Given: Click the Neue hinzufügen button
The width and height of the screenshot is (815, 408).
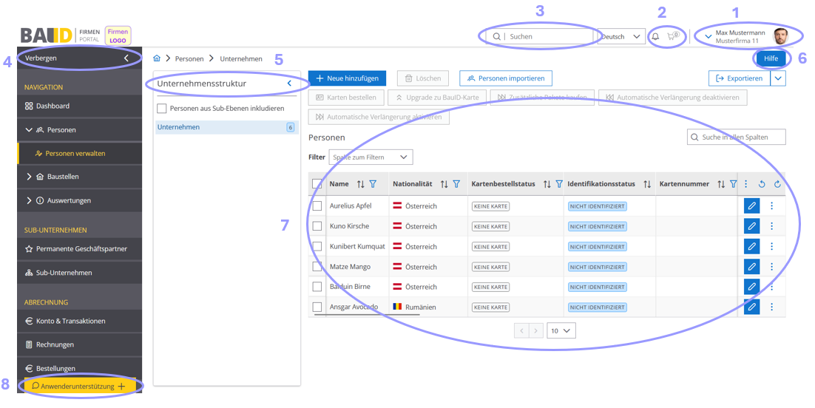Looking at the screenshot, I should 347,78.
